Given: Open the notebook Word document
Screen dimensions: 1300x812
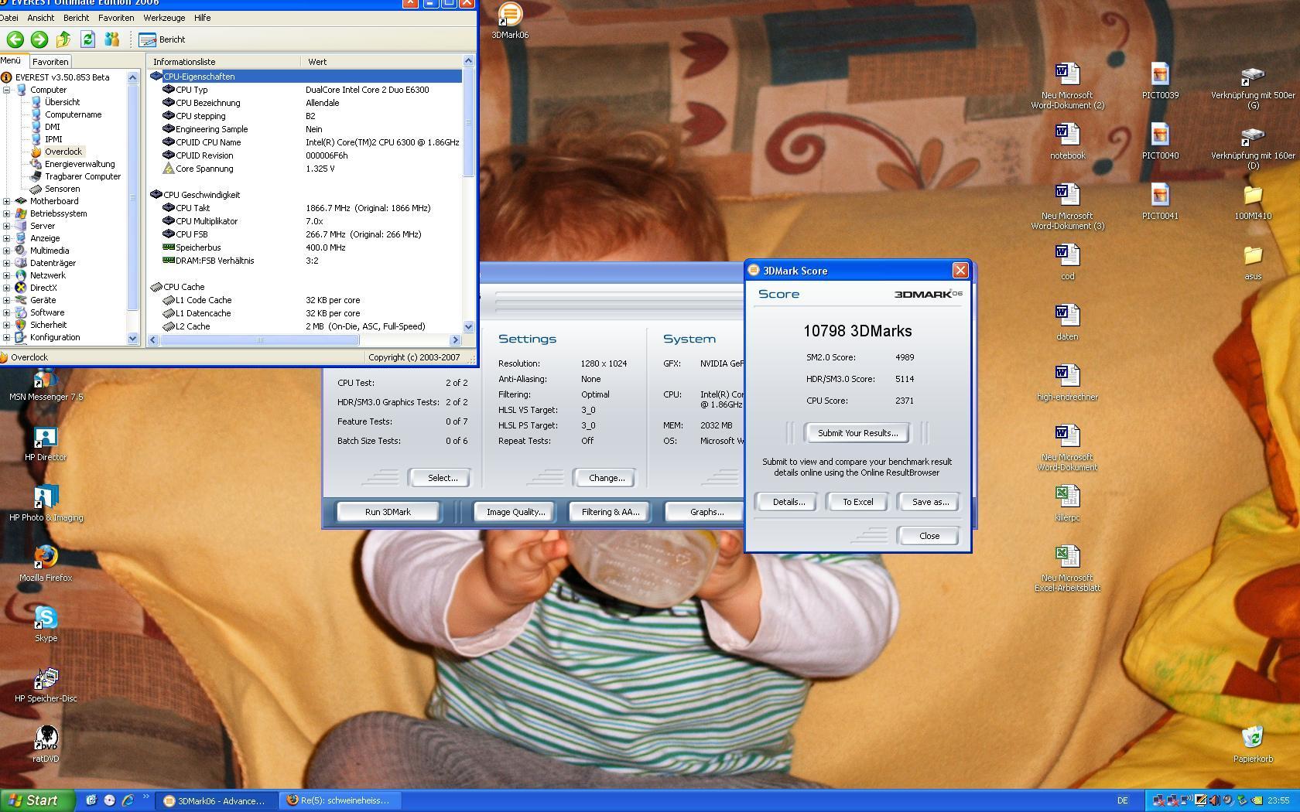Looking at the screenshot, I should [1067, 141].
